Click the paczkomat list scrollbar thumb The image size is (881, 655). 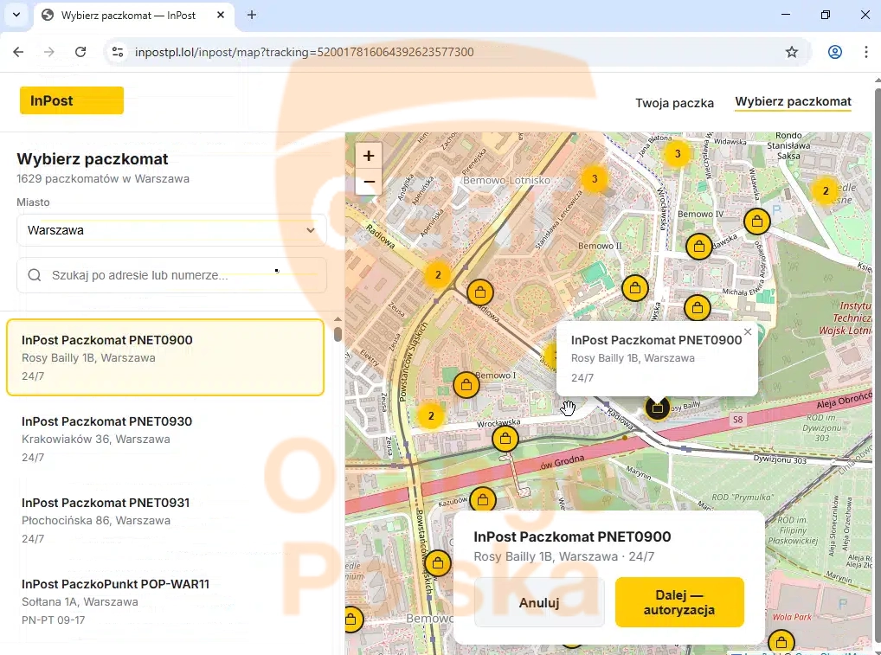[x=338, y=334]
